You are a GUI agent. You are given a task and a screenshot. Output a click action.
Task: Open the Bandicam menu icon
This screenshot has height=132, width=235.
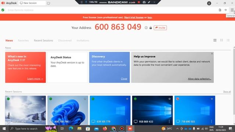pyautogui.click(x=82, y=2)
